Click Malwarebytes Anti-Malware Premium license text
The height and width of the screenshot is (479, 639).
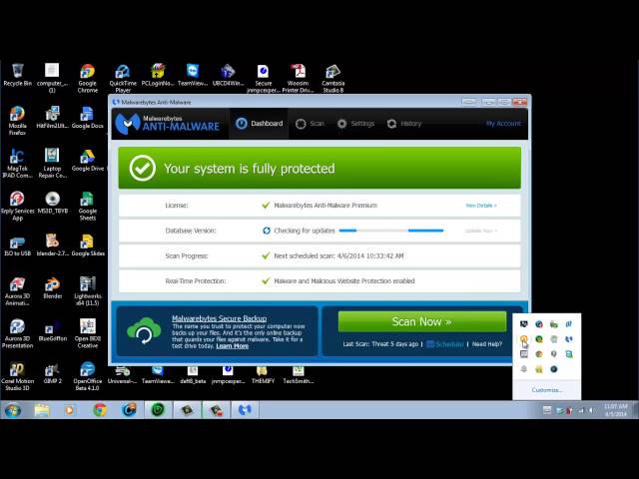coord(325,206)
